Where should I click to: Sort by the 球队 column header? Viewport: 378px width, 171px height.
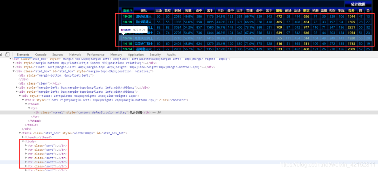pyautogui.click(x=144, y=10)
